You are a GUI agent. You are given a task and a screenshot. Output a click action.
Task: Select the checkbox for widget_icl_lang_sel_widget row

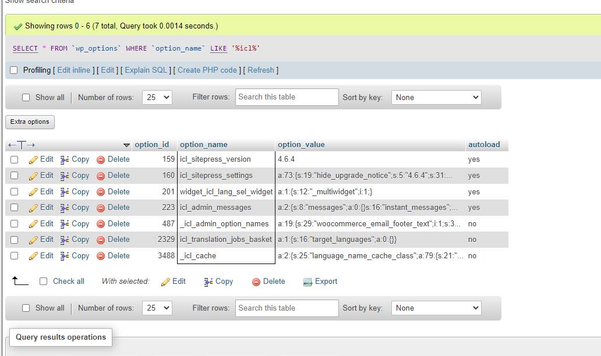14,192
